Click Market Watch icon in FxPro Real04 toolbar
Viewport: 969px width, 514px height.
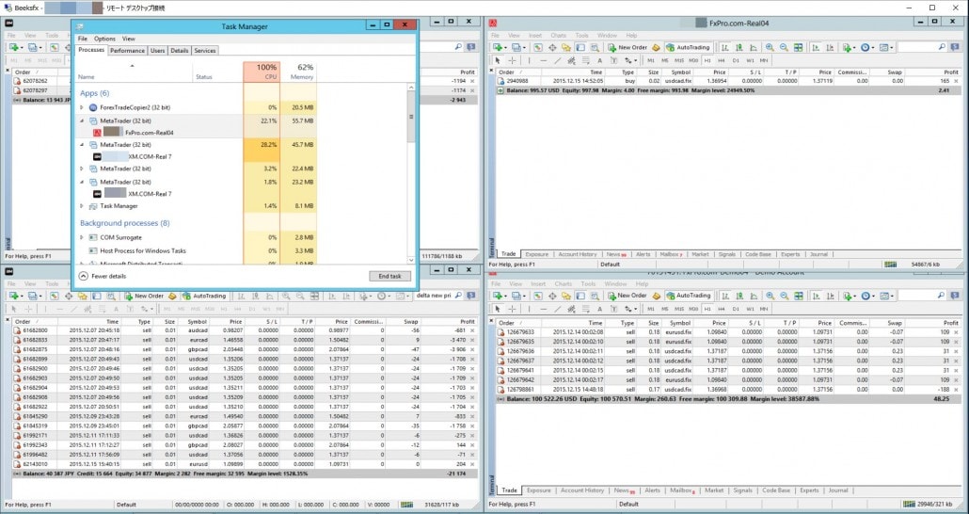click(x=537, y=47)
